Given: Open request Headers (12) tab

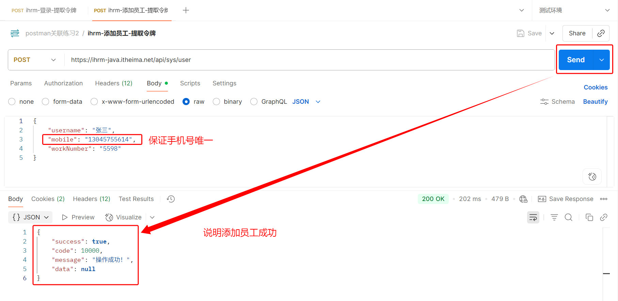Looking at the screenshot, I should [x=114, y=83].
